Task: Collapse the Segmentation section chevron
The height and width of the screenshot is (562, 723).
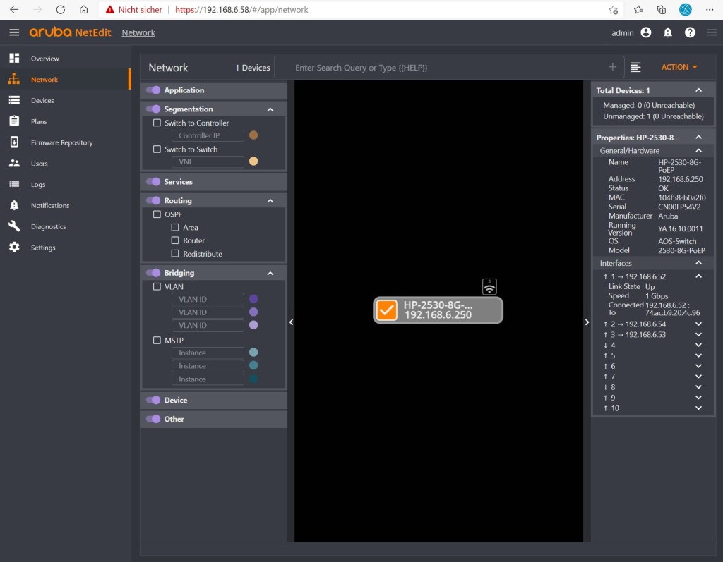Action: [x=270, y=109]
